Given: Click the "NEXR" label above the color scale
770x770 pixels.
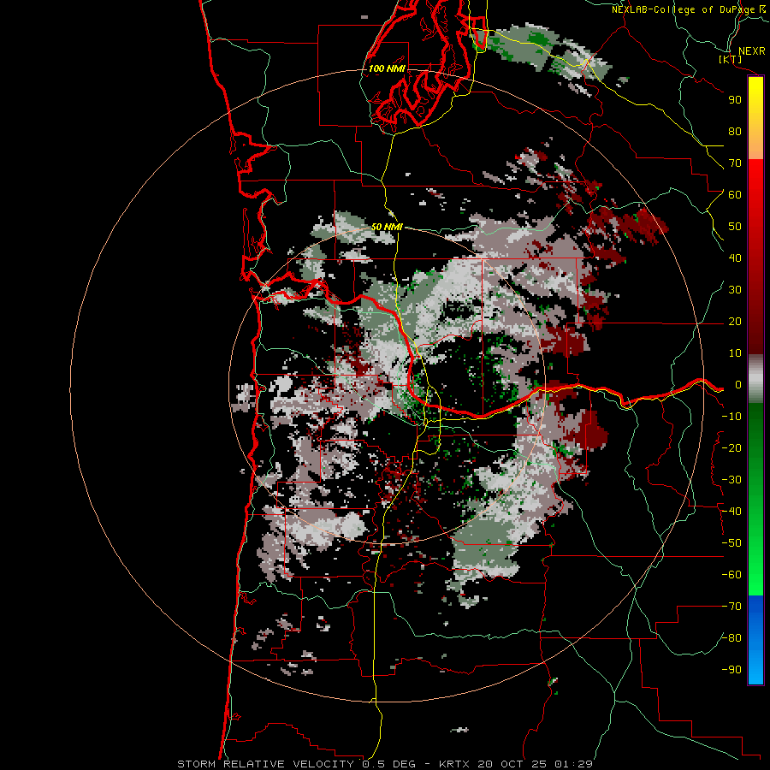Looking at the screenshot, I should tap(751, 51).
